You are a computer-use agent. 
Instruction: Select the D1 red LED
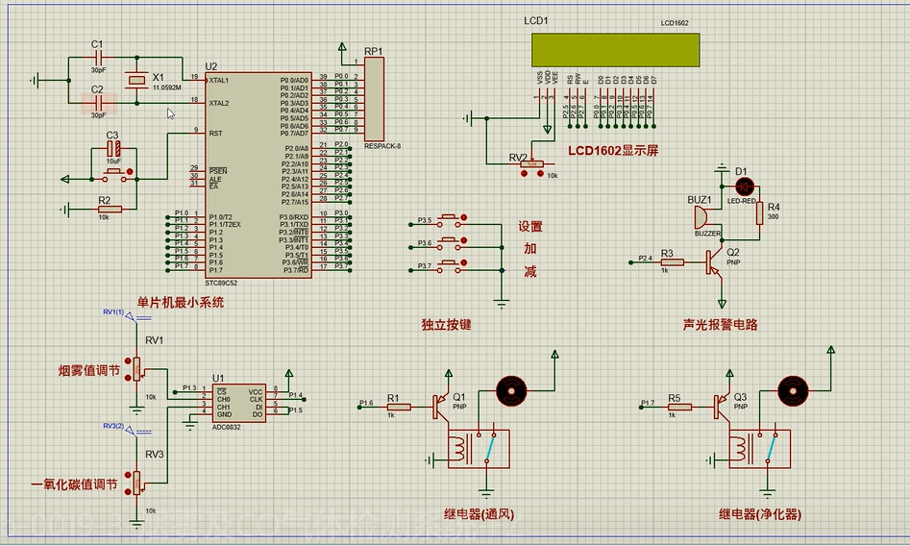(x=740, y=183)
